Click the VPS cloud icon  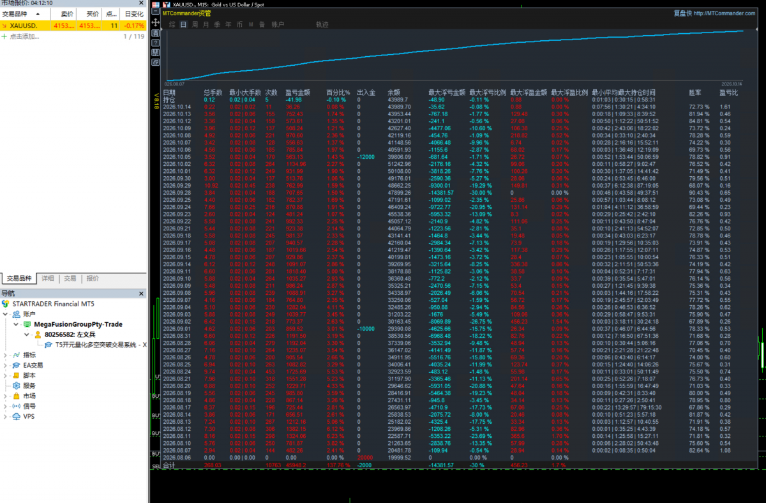pyautogui.click(x=16, y=416)
